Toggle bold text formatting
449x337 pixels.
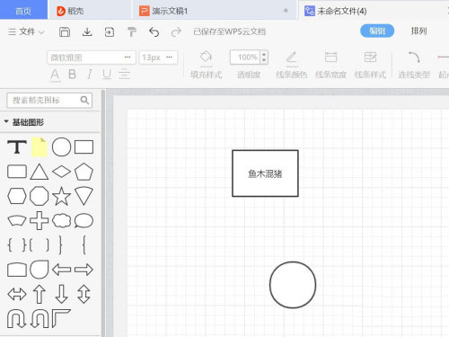click(72, 74)
